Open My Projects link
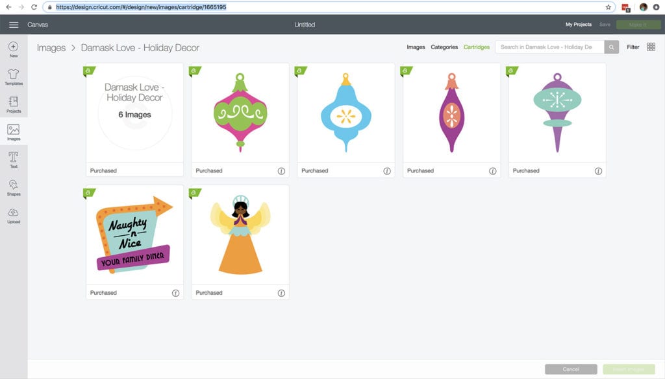Viewport: 665px width, 379px height. [578, 25]
